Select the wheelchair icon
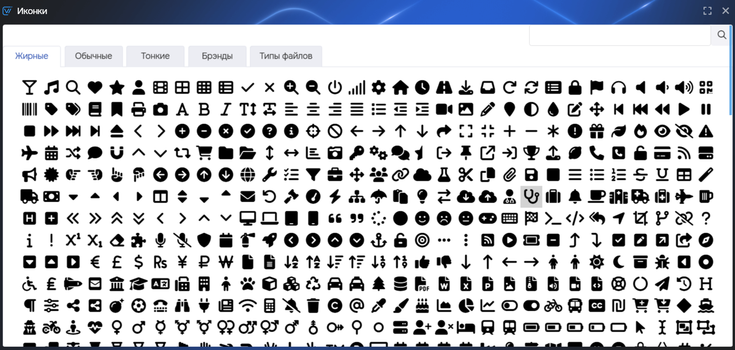Image resolution: width=735 pixels, height=350 pixels. [30, 284]
